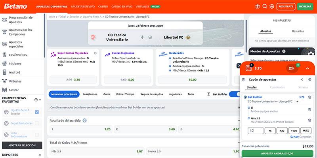Open Apuestas por los Campeones trophy icon

click(x=4, y=32)
